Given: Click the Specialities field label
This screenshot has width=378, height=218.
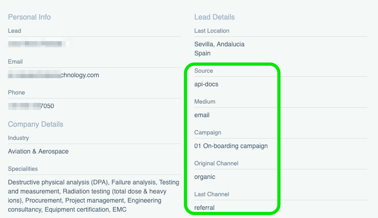Looking at the screenshot, I should [23, 169].
